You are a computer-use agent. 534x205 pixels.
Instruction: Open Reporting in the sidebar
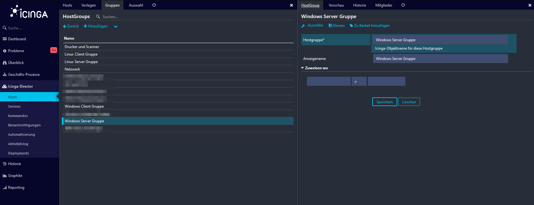pos(16,188)
